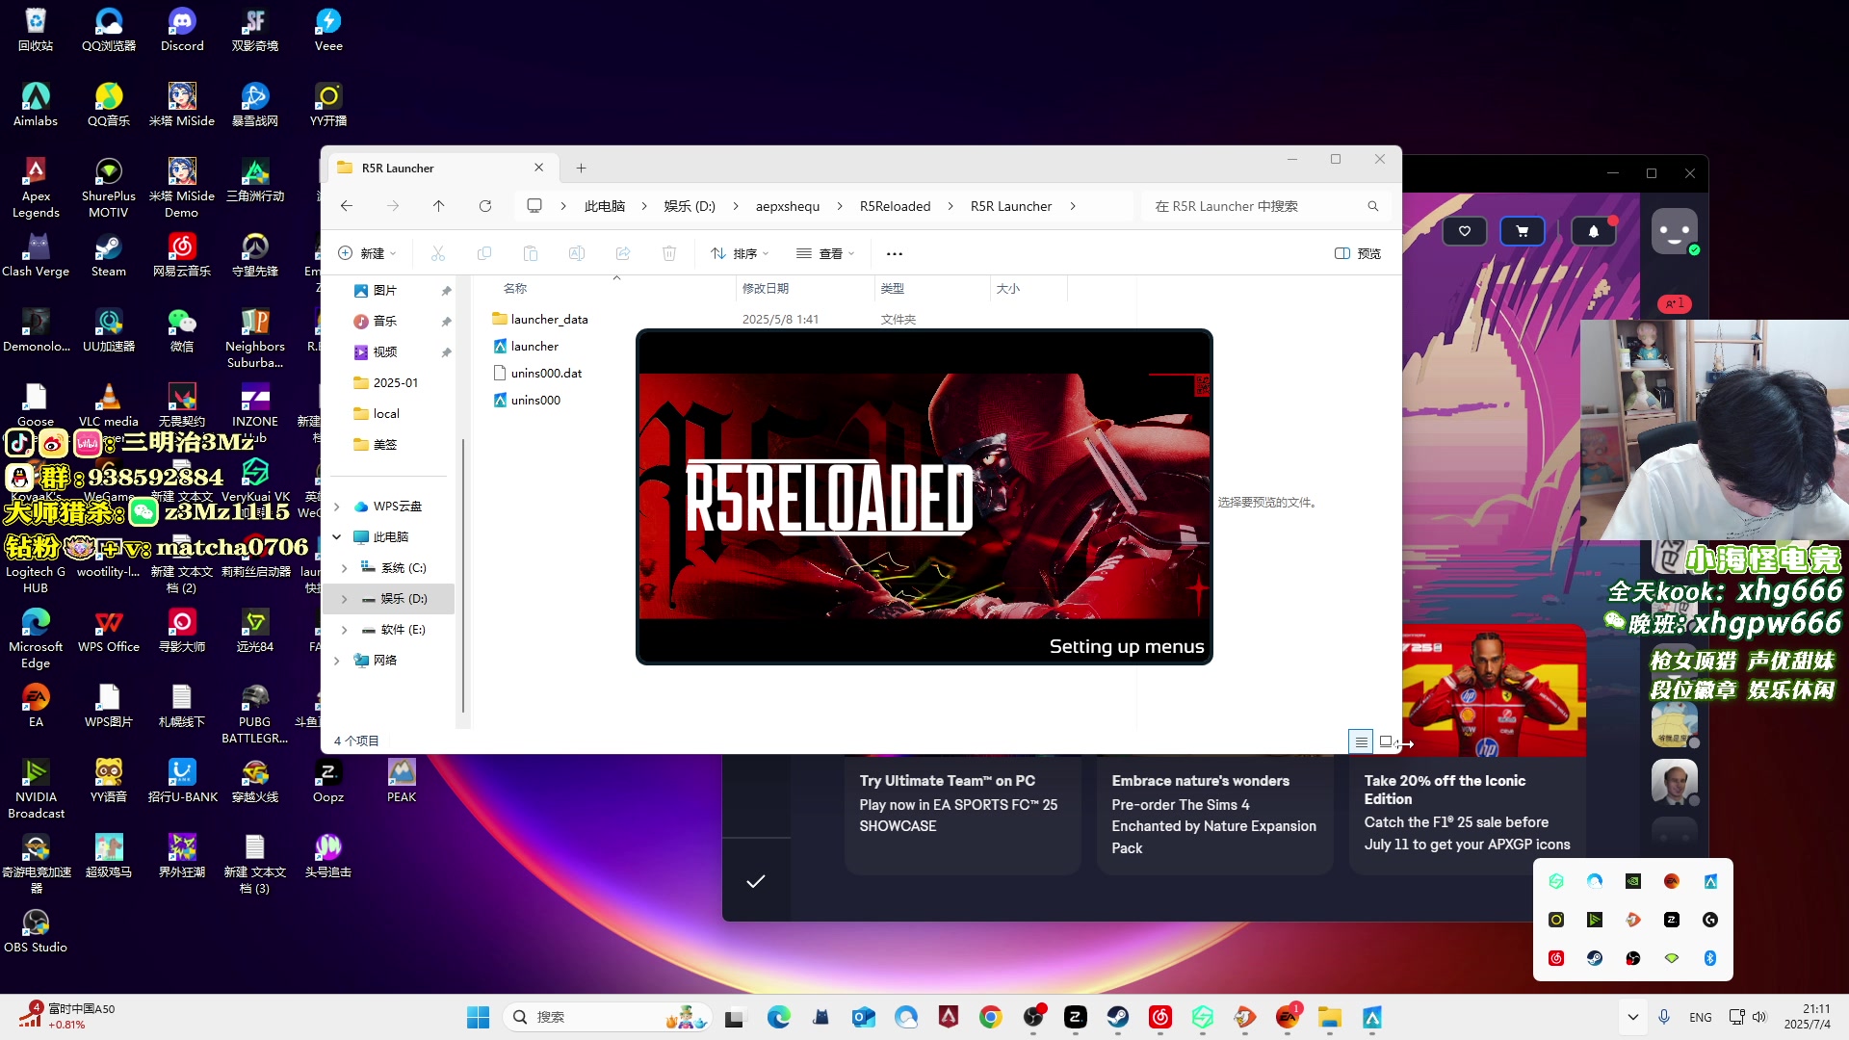Screen dimensions: 1849x1040
Task: Click the Bluetooth icon in tray popup
Action: [x=1710, y=958]
